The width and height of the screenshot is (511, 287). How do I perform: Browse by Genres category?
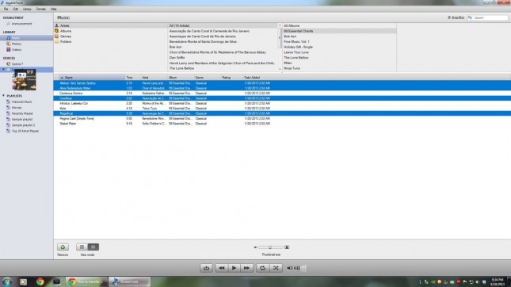point(66,36)
